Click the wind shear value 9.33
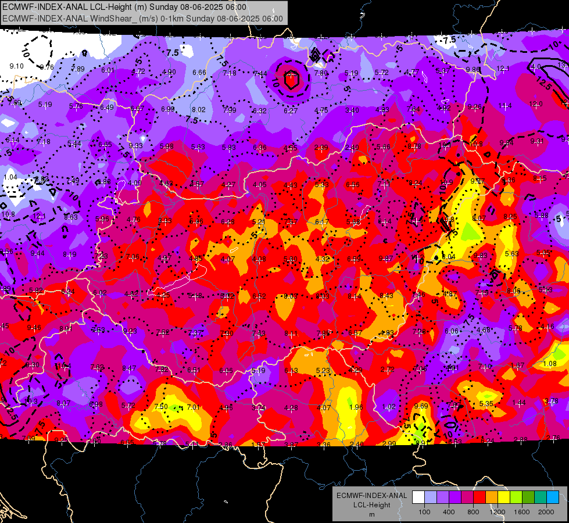Viewport: 569px width, 523px height. [x=136, y=145]
